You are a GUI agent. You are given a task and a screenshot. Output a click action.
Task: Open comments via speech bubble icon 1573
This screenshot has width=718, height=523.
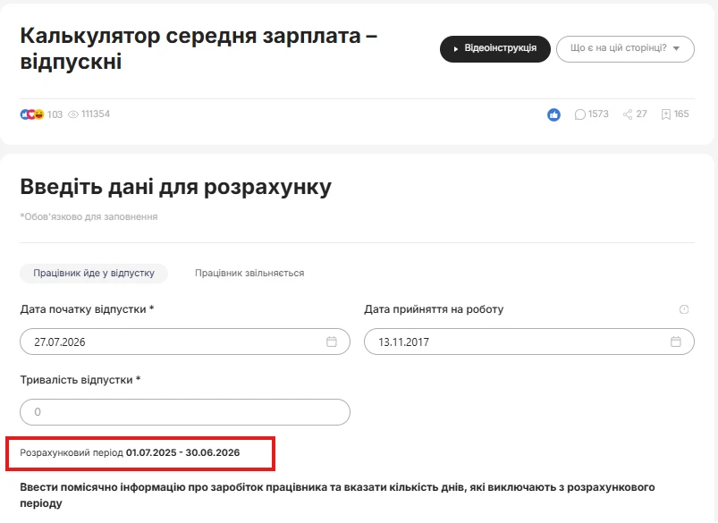579,114
